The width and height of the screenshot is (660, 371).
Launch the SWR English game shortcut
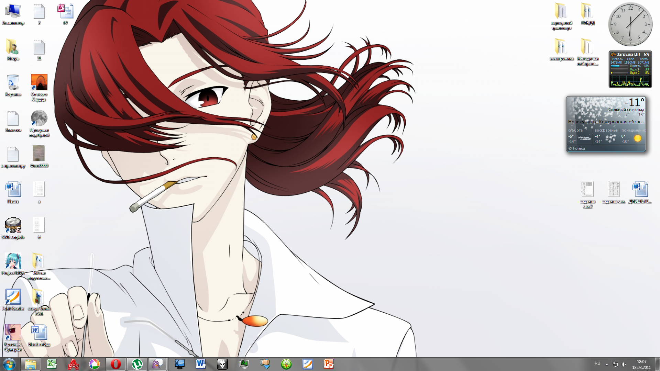coord(13,228)
